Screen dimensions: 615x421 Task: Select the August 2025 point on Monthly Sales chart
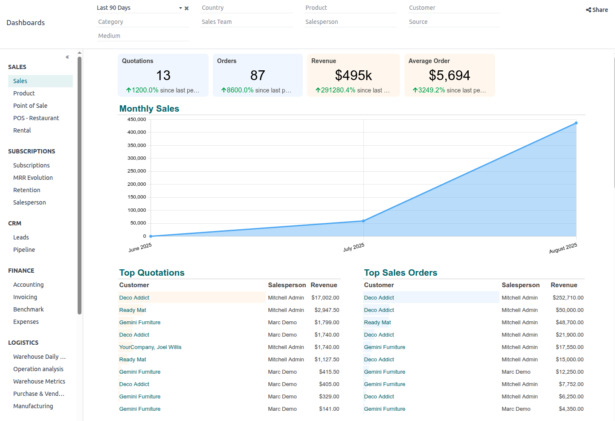coord(576,123)
